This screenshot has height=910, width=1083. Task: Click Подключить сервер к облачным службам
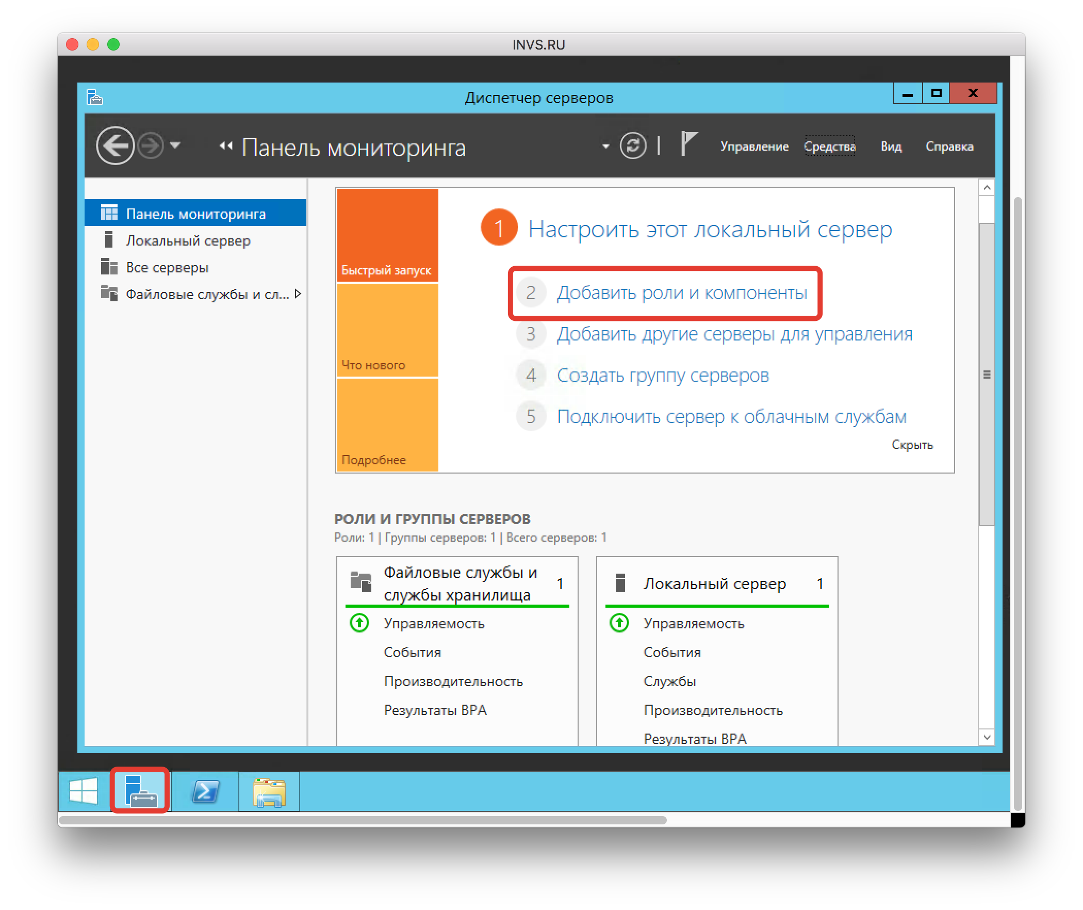(x=731, y=416)
